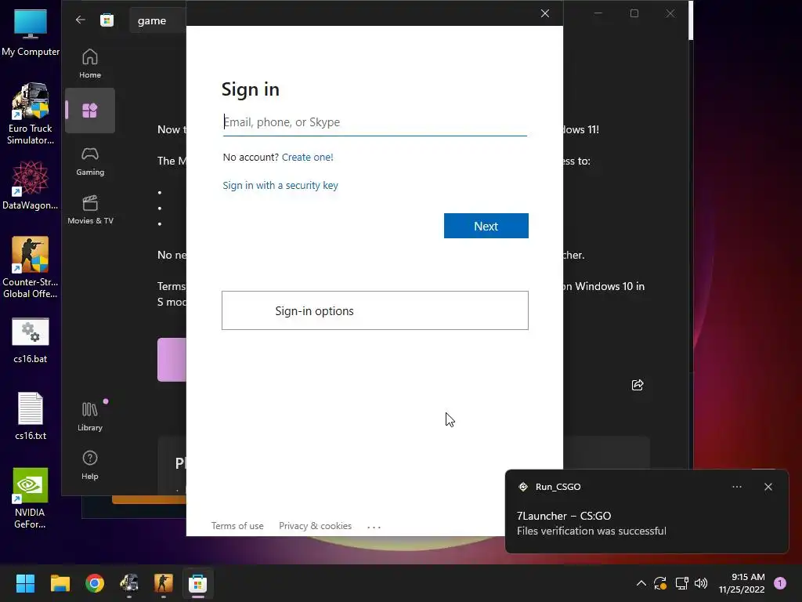Dismiss the Run_CSGO notification
This screenshot has height=602, width=802.
tap(768, 487)
